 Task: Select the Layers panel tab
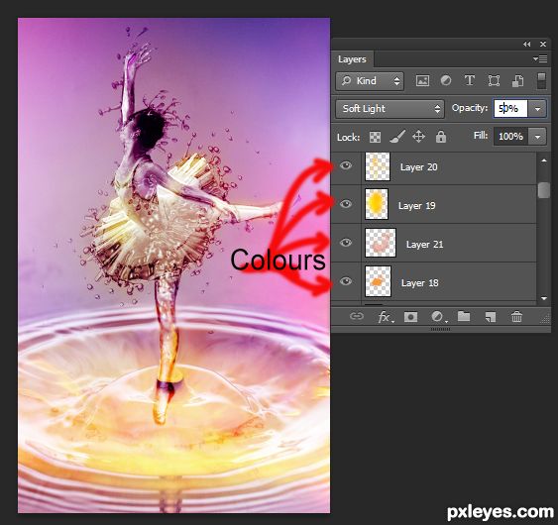coord(352,59)
